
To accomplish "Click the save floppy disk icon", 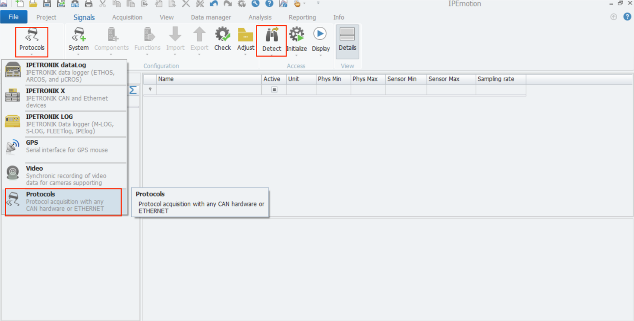I will pyautogui.click(x=47, y=4).
